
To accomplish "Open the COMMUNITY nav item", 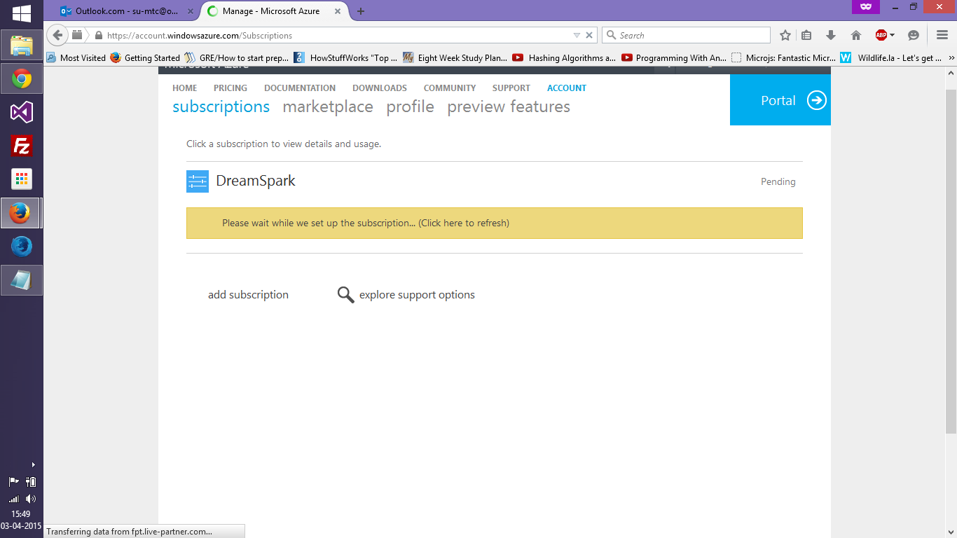I will click(x=450, y=88).
